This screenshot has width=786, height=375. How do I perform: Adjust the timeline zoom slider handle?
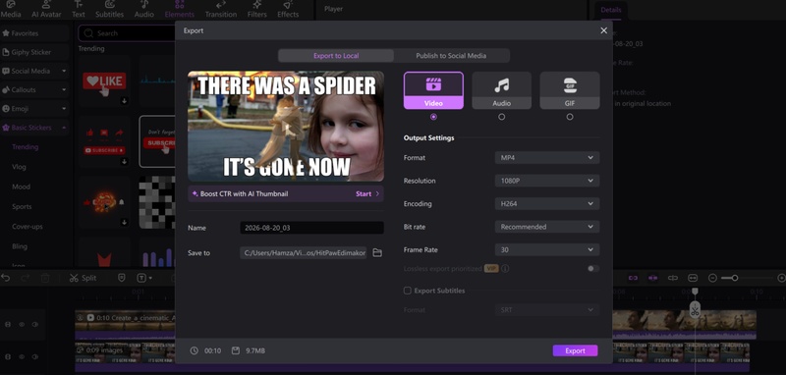pos(735,278)
